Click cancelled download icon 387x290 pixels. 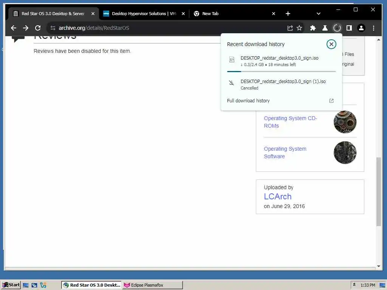coord(232,83)
